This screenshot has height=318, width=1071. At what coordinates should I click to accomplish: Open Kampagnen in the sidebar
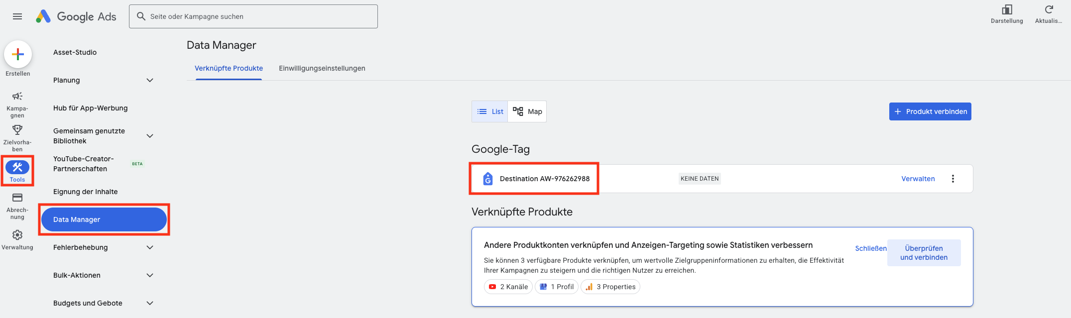(17, 104)
